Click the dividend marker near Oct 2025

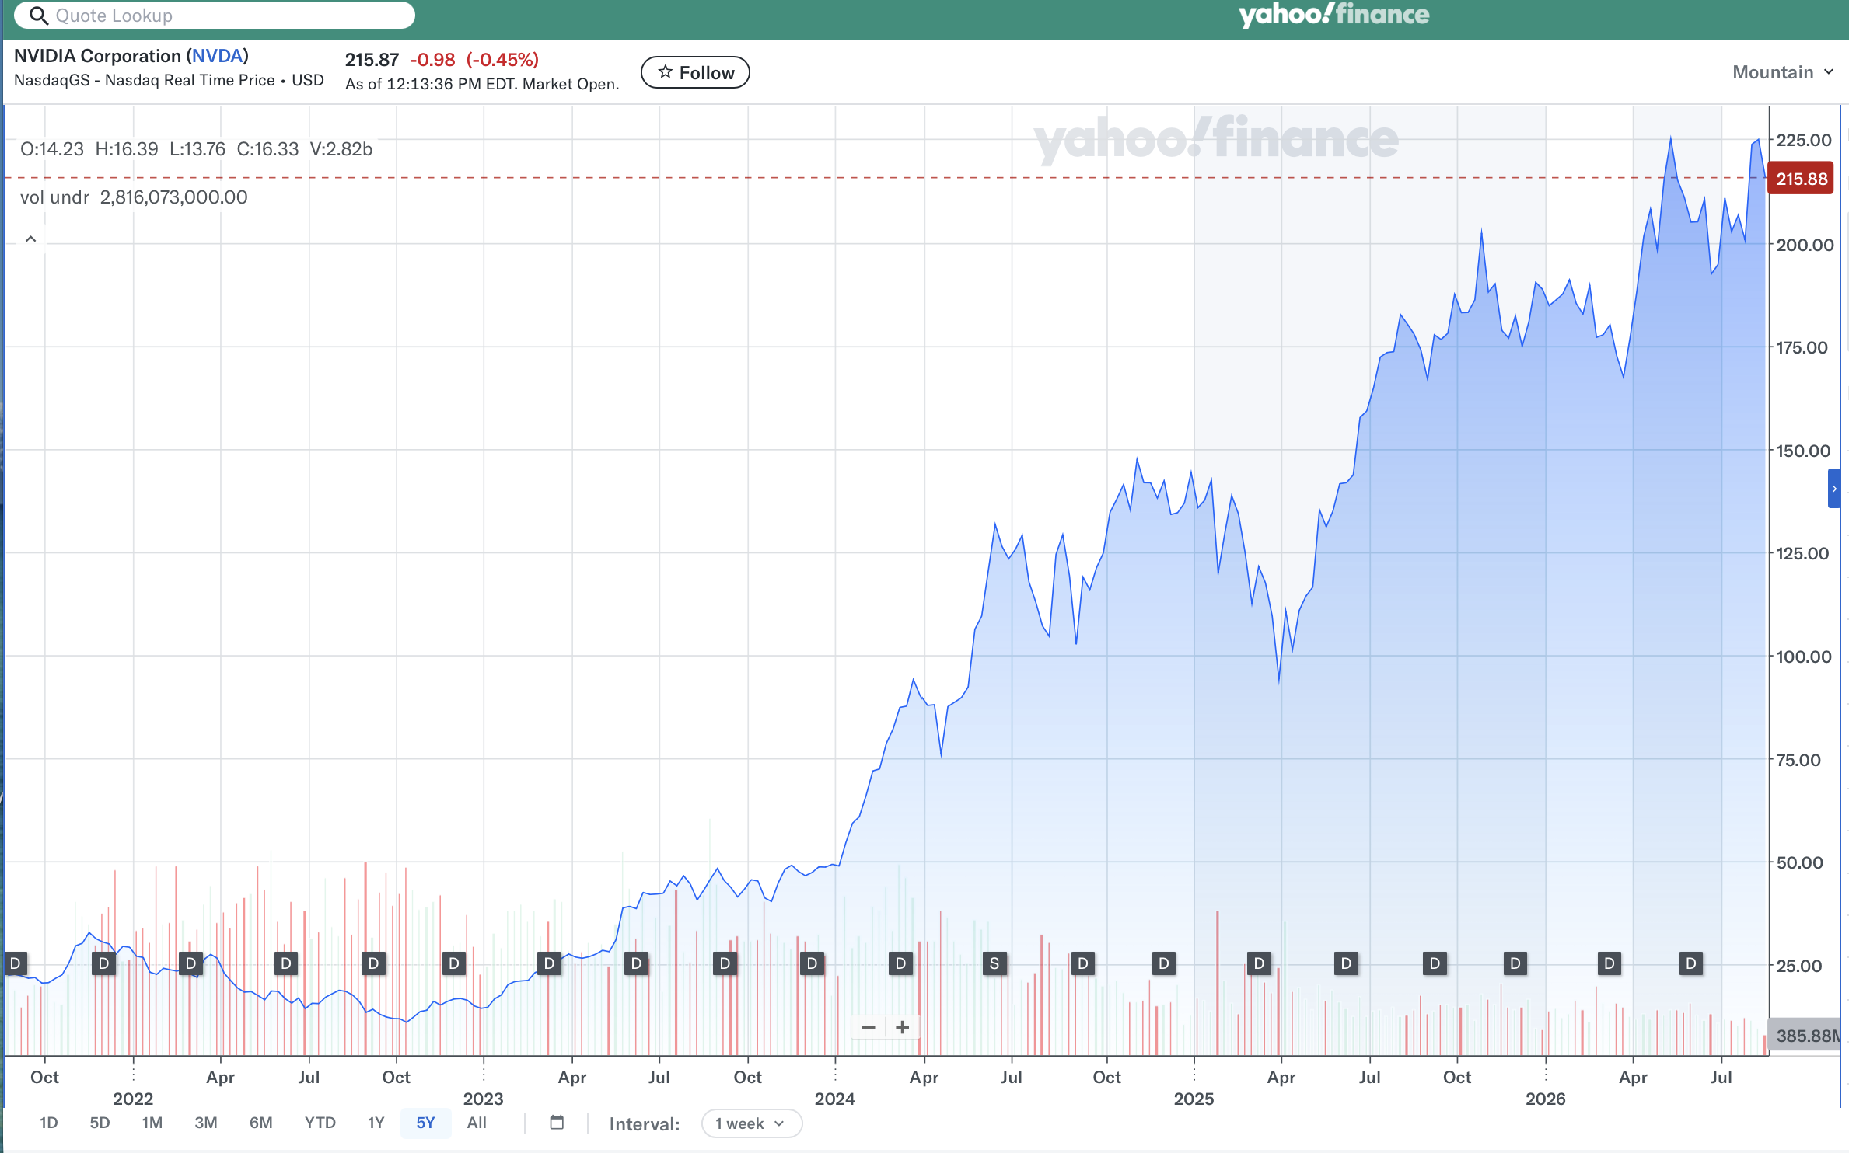tap(1435, 964)
